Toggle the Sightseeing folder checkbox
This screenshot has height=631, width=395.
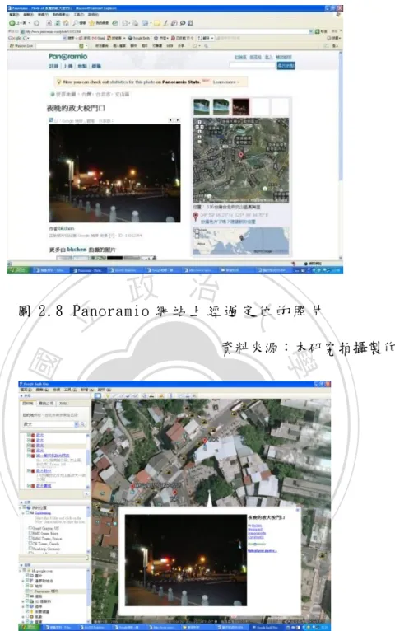27,512
